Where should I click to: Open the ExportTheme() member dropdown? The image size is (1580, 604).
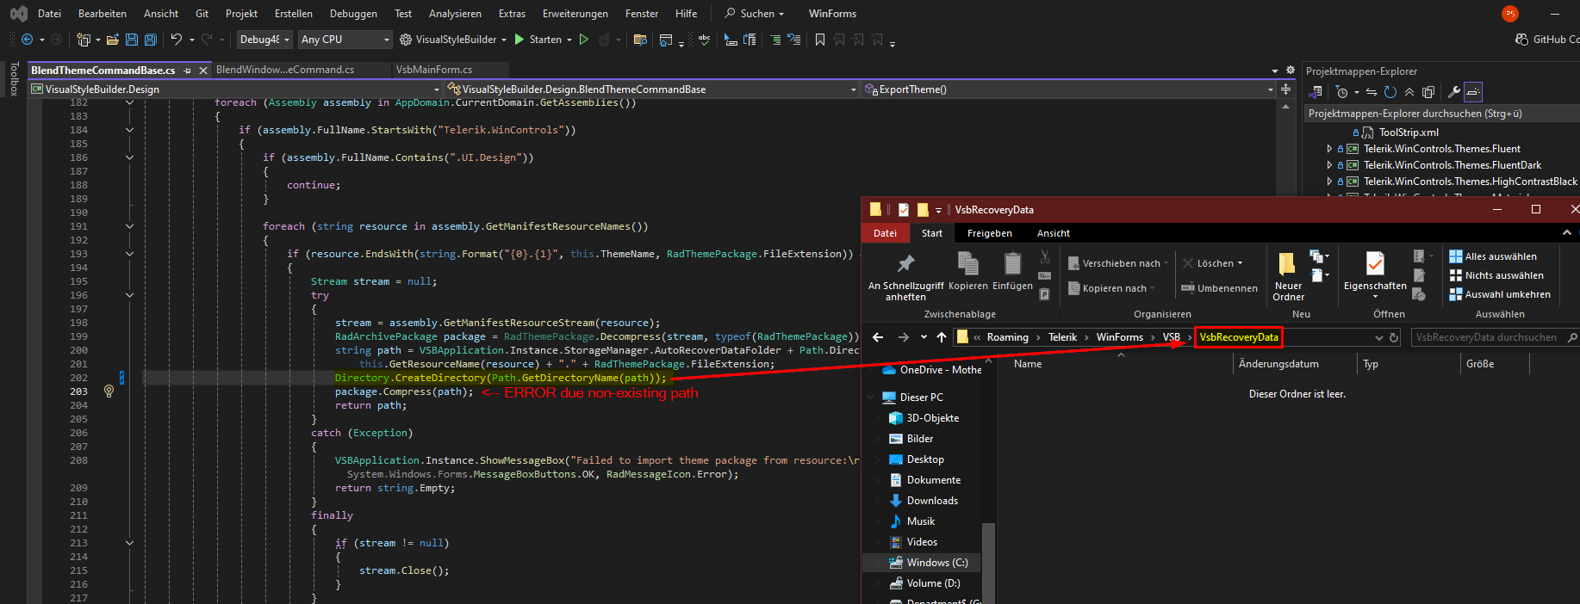coord(1069,89)
